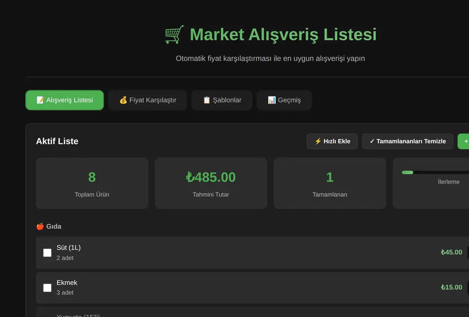The image size is (469, 317).
Task: Click the Süt (1L) item name
Action: [x=68, y=248]
